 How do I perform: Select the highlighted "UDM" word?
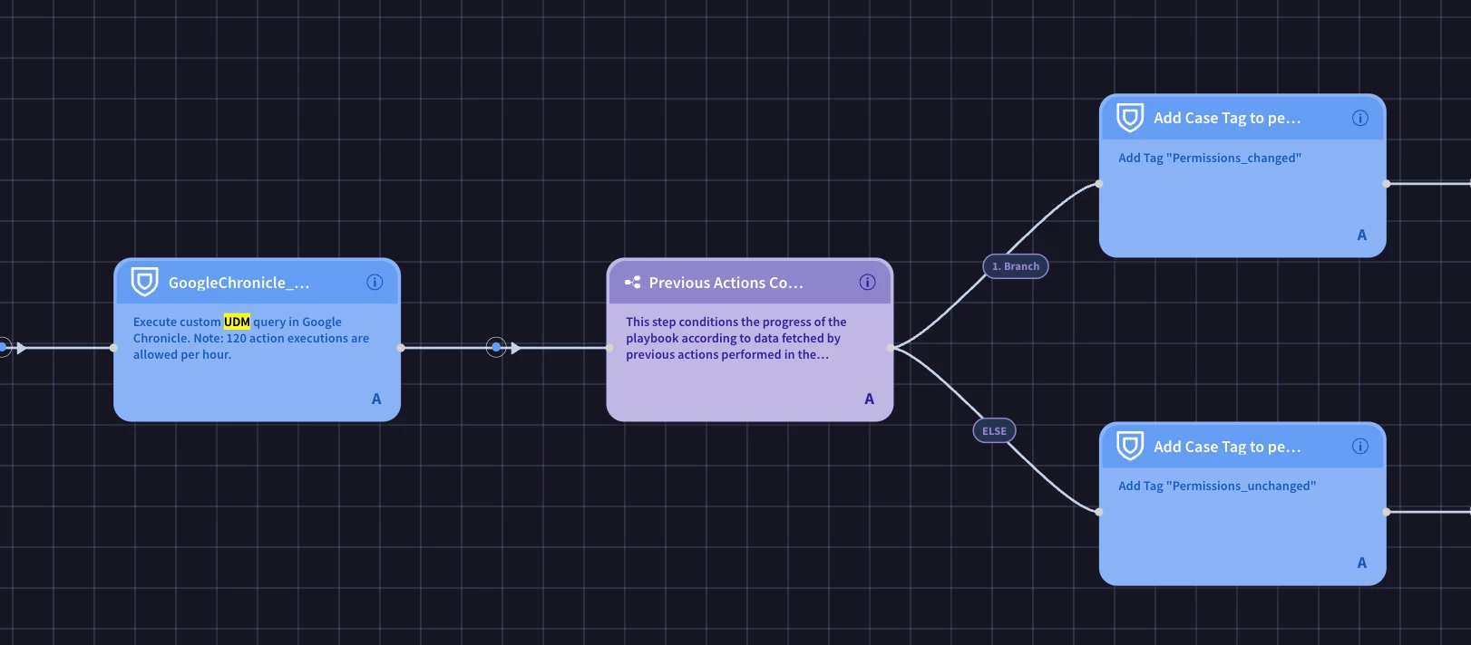pos(237,322)
